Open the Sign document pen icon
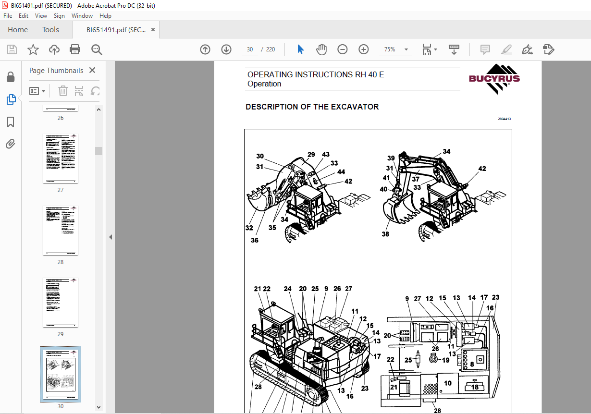Viewport: 591px width, 414px height. pos(527,49)
